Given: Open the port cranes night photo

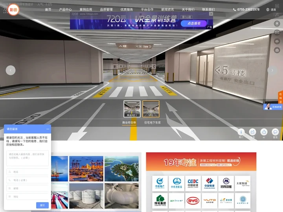Looking at the screenshot, I should (86, 169).
